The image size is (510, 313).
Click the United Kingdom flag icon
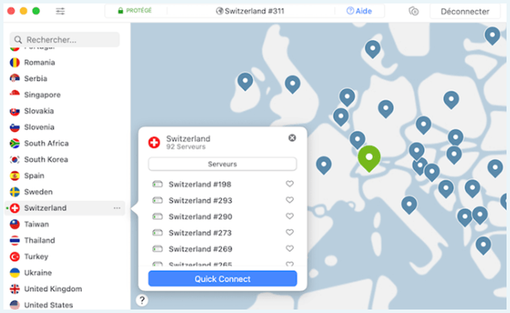[x=15, y=289]
